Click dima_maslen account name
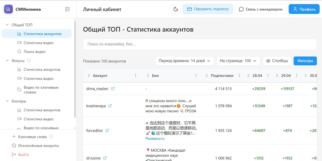Viewport: 322px width, 161px height. coord(97,89)
